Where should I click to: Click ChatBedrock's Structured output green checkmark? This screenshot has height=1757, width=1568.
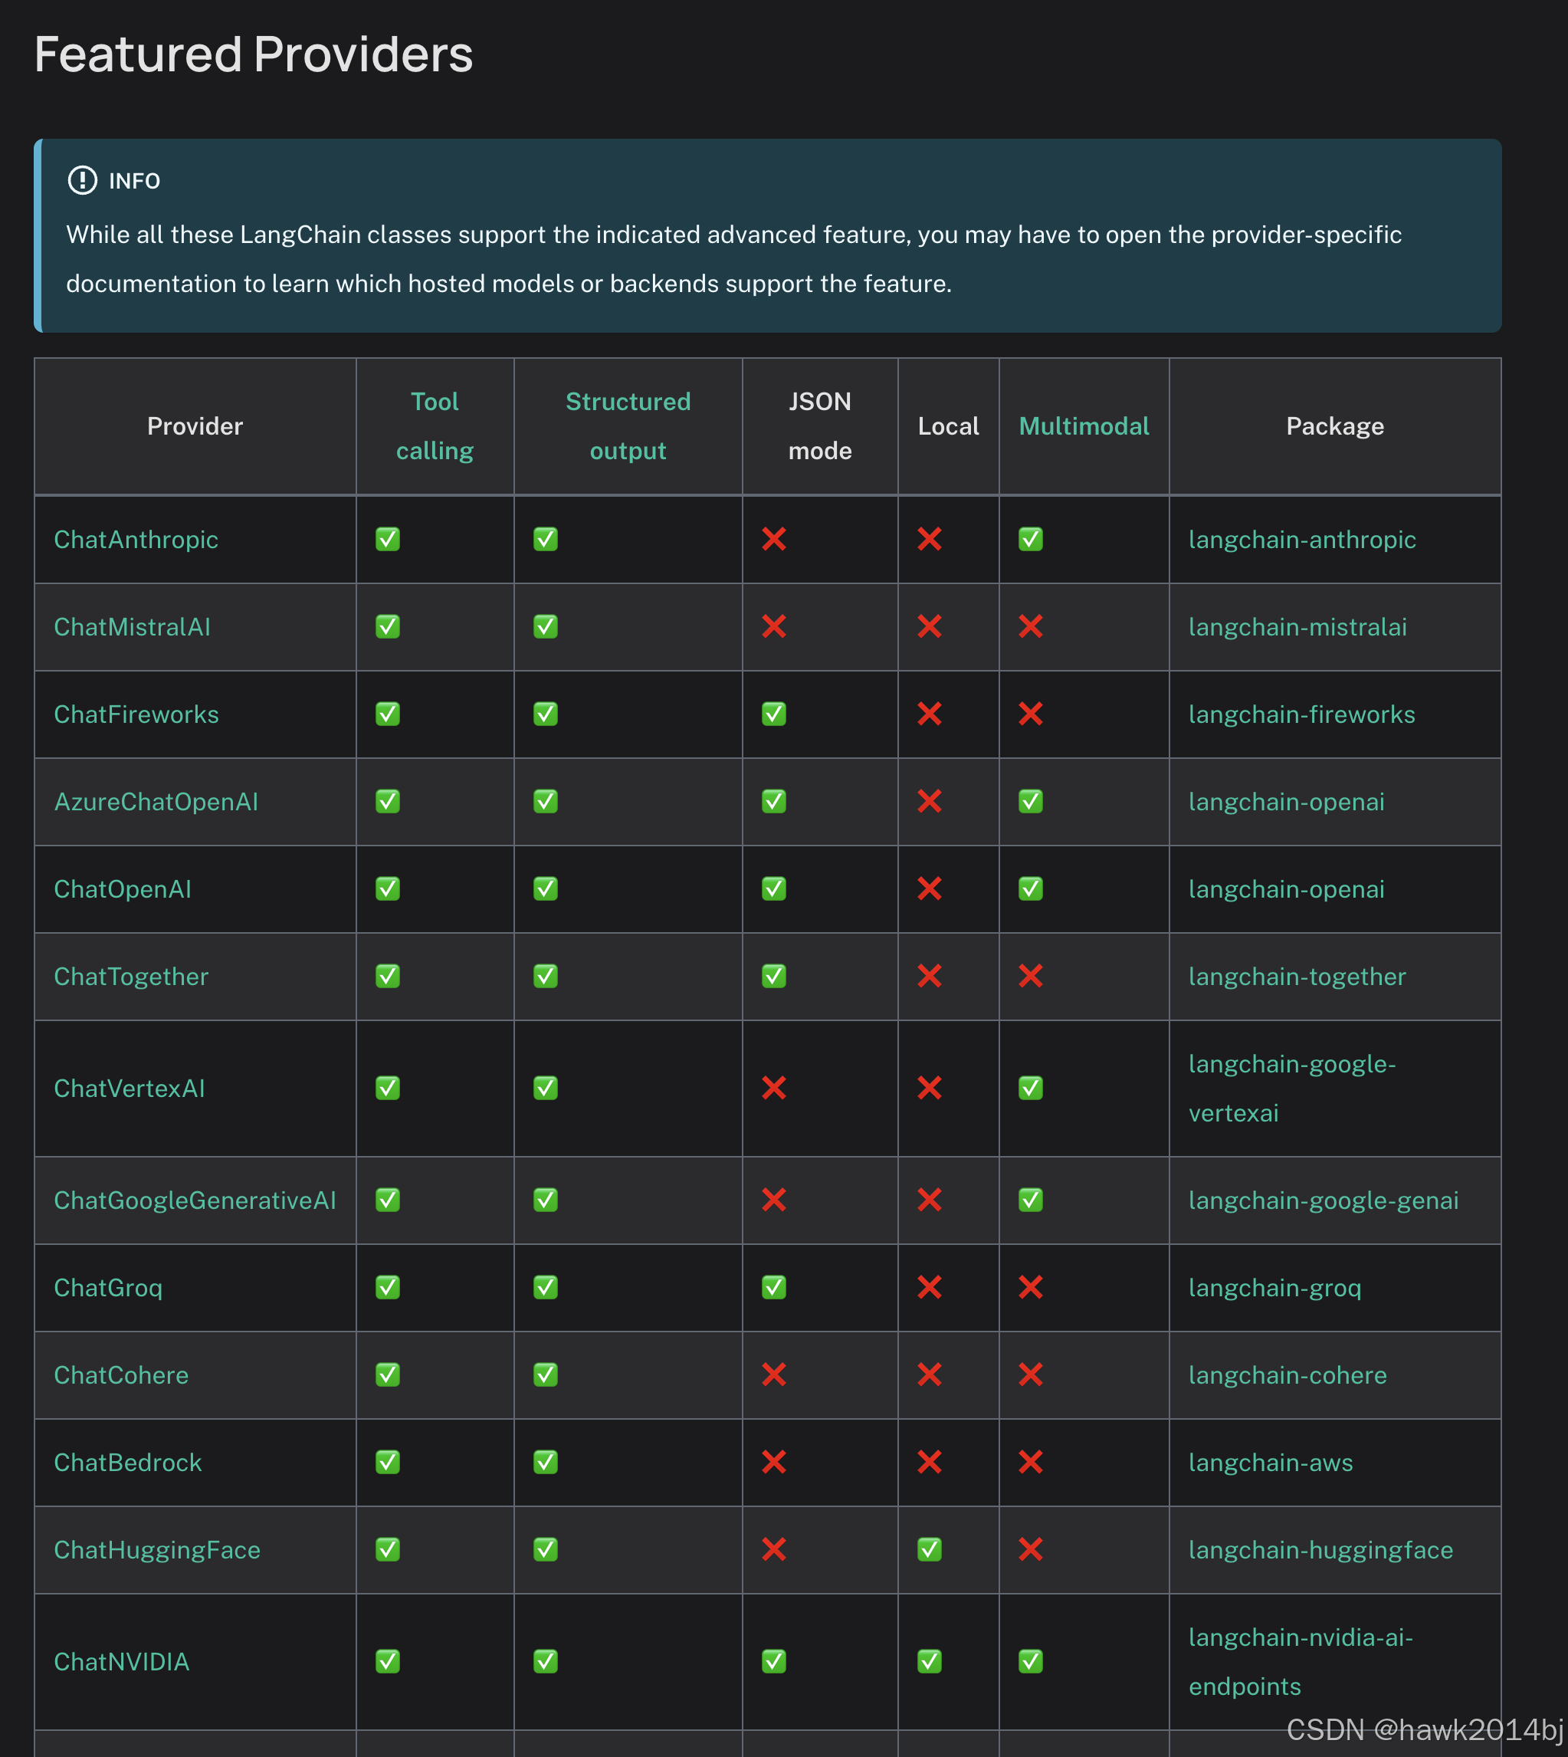[546, 1463]
